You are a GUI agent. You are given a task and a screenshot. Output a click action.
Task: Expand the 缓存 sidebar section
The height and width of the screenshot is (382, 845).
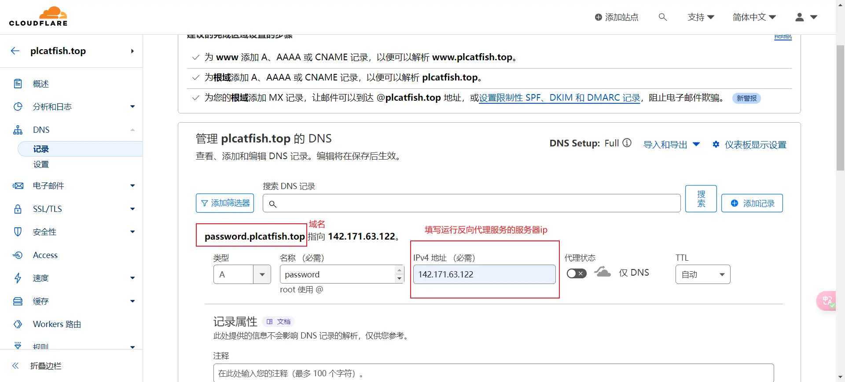[x=132, y=301]
